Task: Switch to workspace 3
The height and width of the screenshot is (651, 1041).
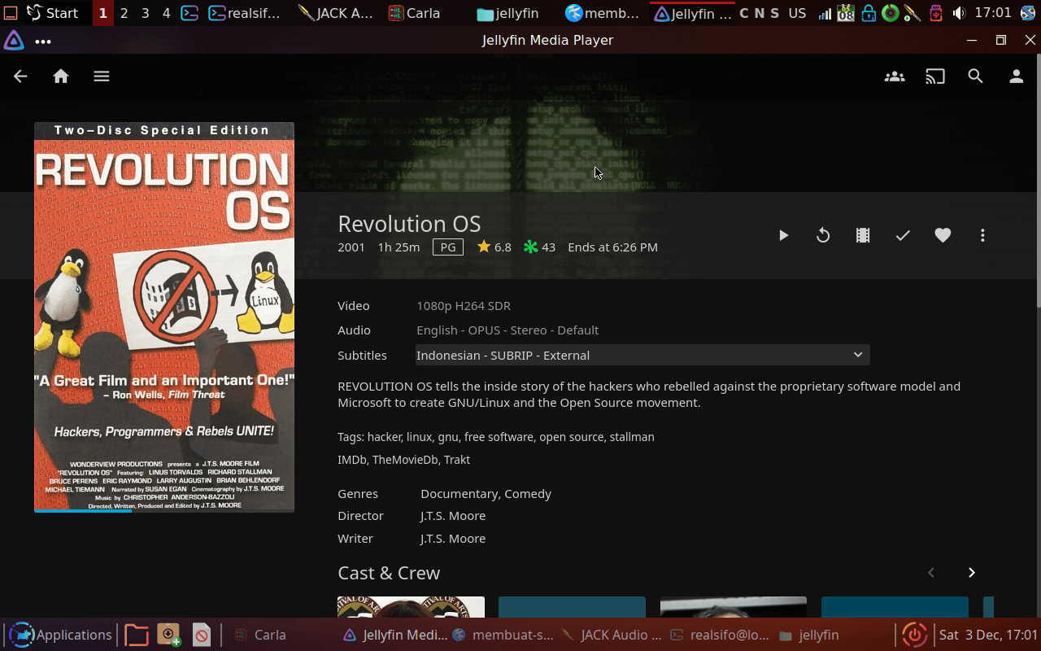Action: pos(145,13)
